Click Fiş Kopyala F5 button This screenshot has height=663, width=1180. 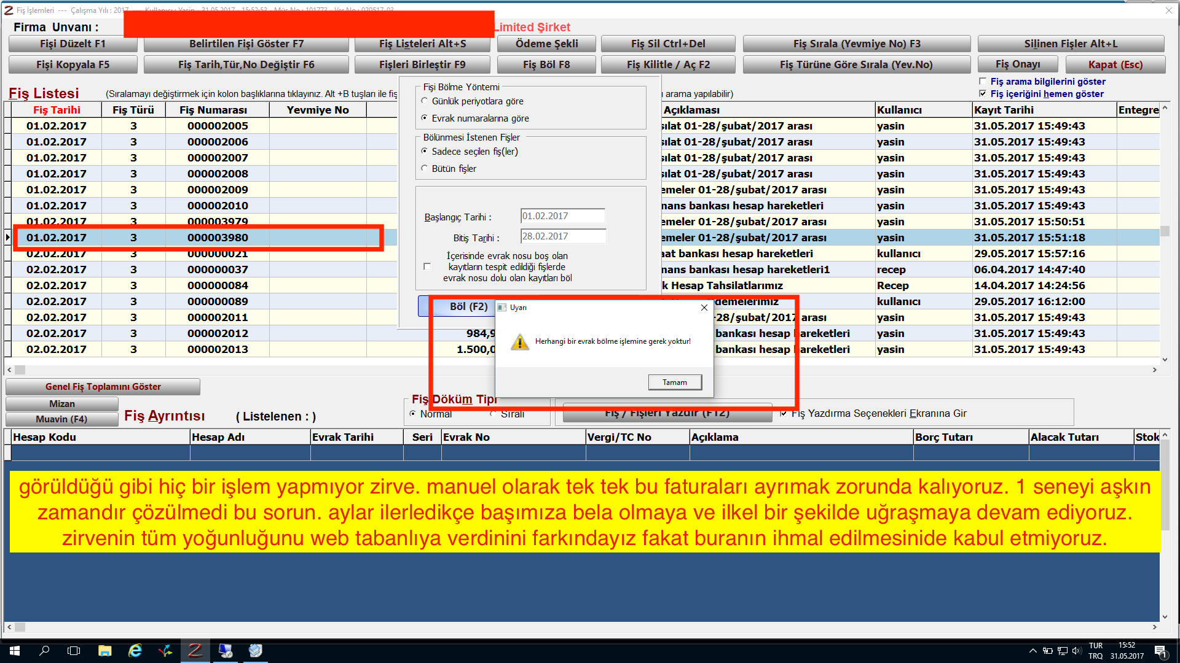tap(73, 64)
